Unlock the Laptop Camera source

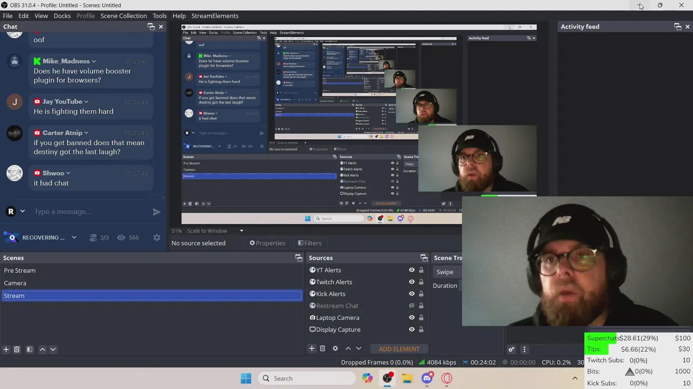pos(421,318)
